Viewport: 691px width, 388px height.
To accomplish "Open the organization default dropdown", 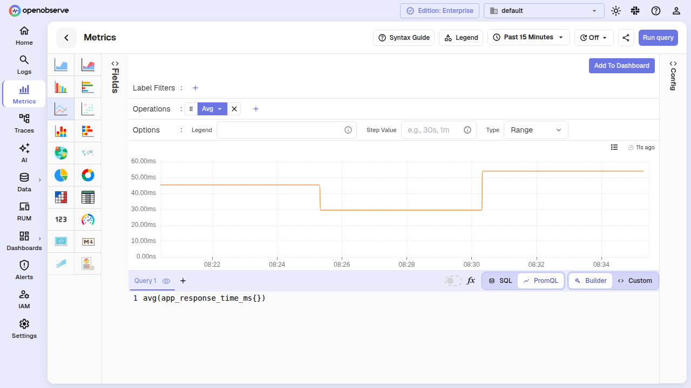I will click(x=544, y=11).
